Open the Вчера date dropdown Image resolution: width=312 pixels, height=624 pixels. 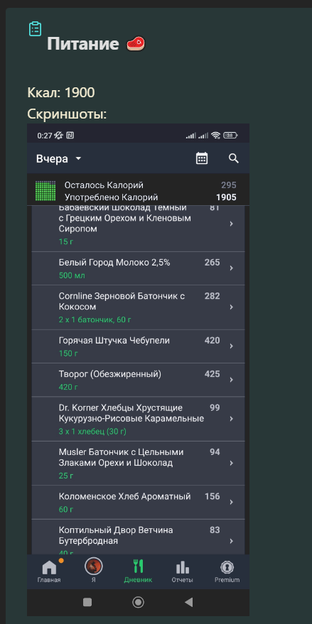click(x=58, y=159)
